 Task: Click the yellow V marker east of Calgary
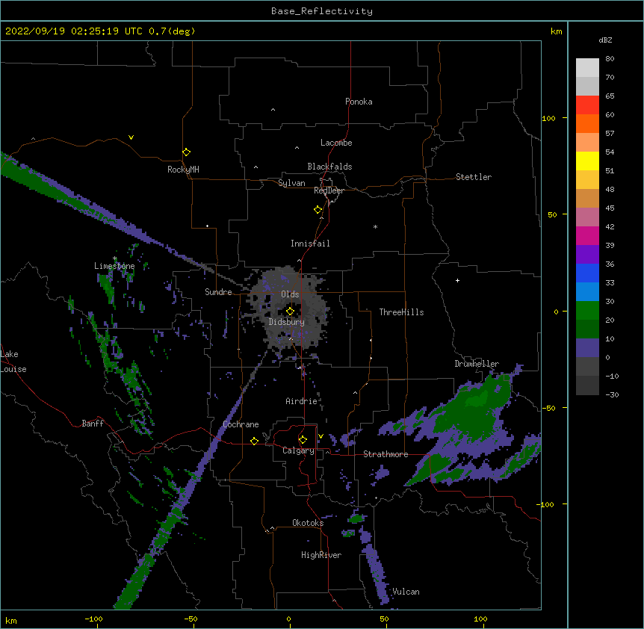321,436
